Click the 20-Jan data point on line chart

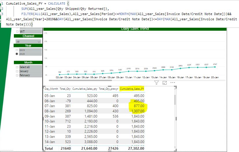pos(215,67)
